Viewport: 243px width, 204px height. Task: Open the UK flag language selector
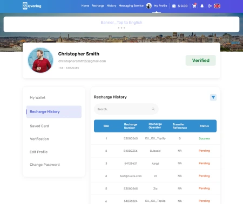[217, 6]
